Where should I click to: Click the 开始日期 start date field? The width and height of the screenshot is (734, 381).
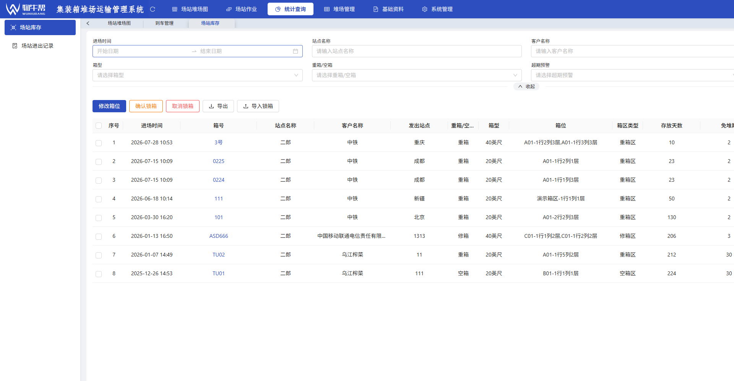141,51
